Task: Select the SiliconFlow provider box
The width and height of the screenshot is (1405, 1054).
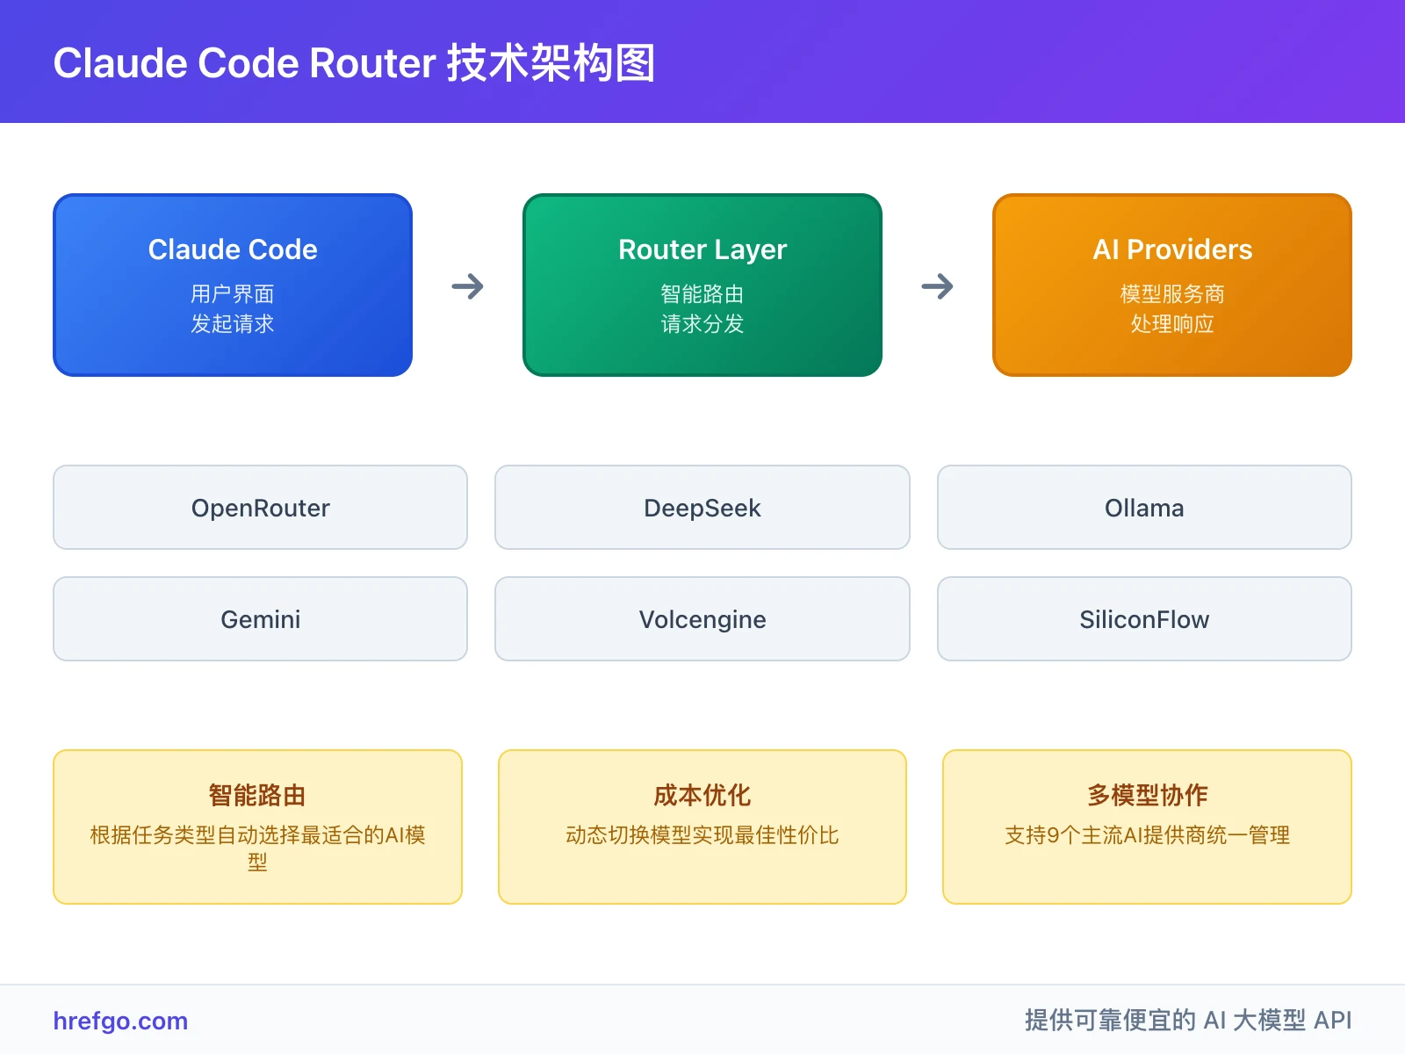Action: [x=1144, y=619]
